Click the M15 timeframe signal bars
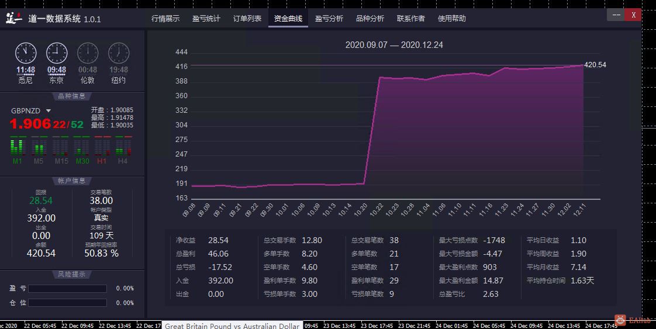Screen dimensions: 656x329 pos(61,146)
